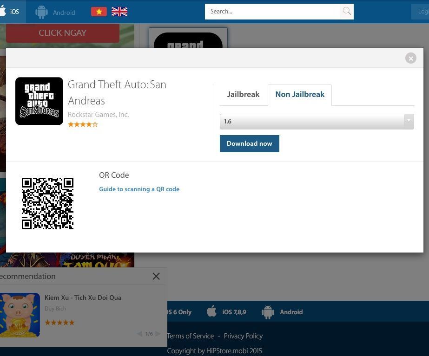Image resolution: width=429 pixels, height=356 pixels.
Task: Switch language using the Vietnam flag
Action: tap(99, 11)
